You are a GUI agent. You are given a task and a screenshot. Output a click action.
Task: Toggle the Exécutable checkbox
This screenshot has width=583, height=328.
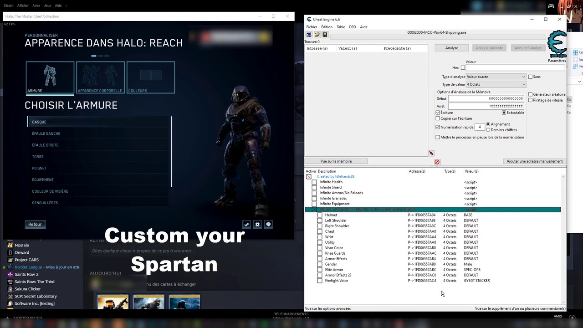pos(504,113)
